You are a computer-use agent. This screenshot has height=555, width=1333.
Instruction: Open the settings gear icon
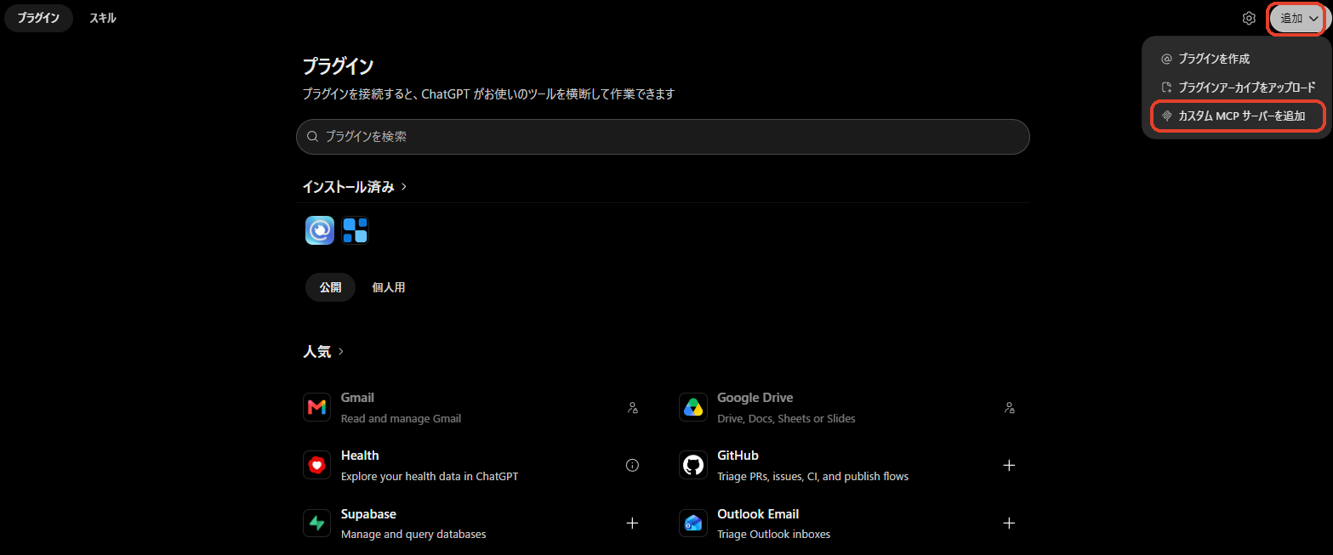point(1249,18)
